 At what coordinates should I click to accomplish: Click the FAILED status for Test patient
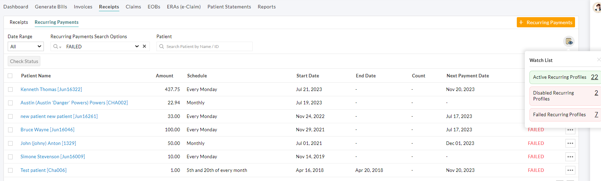pos(536,170)
